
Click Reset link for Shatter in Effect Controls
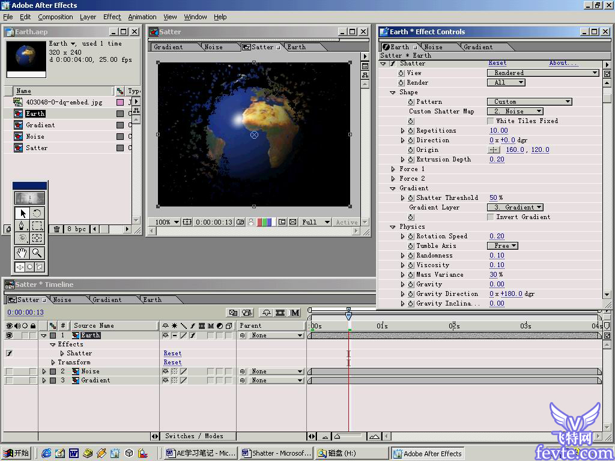(x=497, y=63)
